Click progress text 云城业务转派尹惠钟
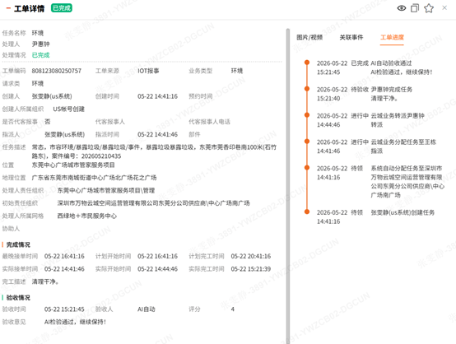Image resolution: width=456 pixels, height=344 pixels. point(398,116)
